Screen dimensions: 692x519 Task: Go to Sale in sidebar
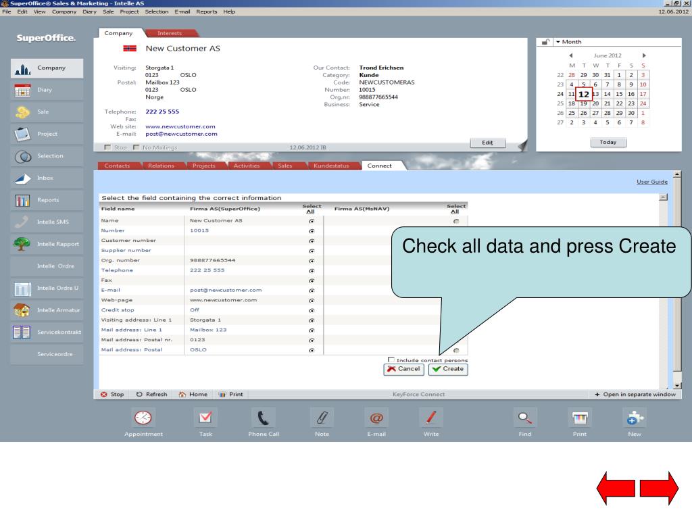(47, 112)
